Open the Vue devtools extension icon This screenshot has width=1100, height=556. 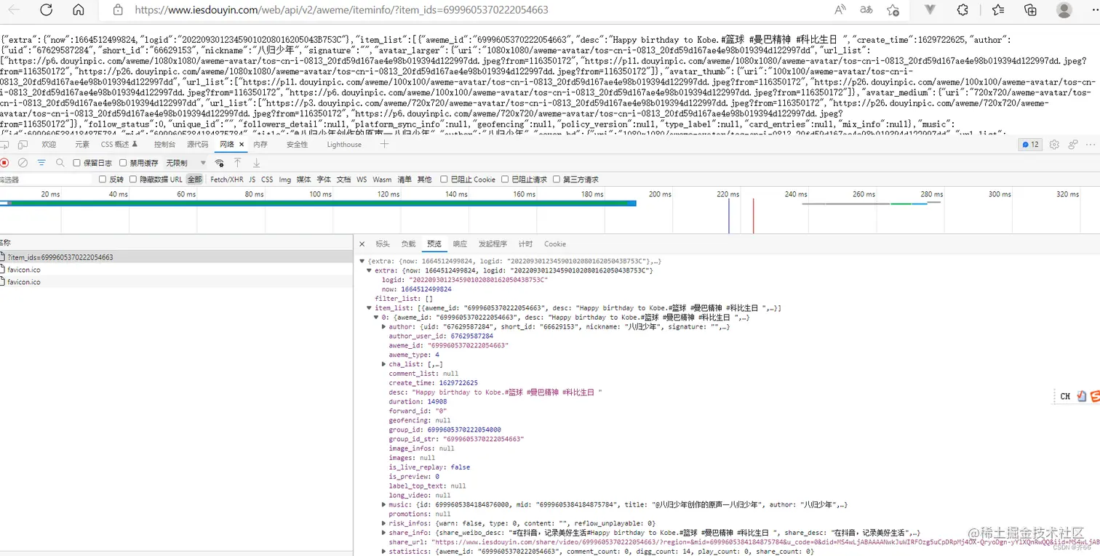click(x=930, y=10)
